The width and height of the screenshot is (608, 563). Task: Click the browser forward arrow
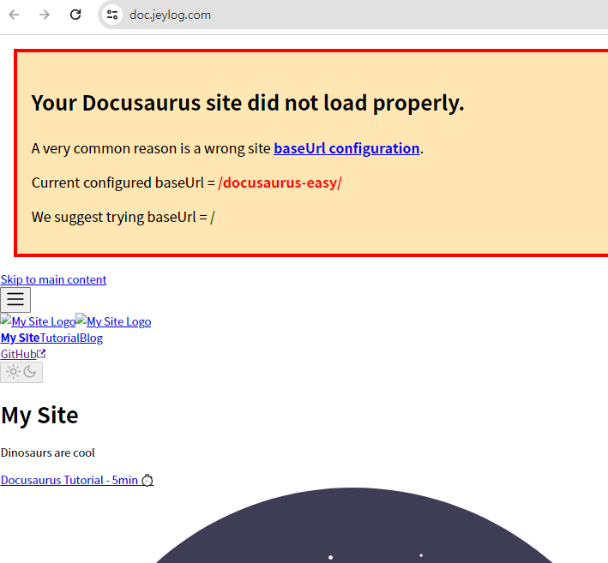pyautogui.click(x=45, y=15)
